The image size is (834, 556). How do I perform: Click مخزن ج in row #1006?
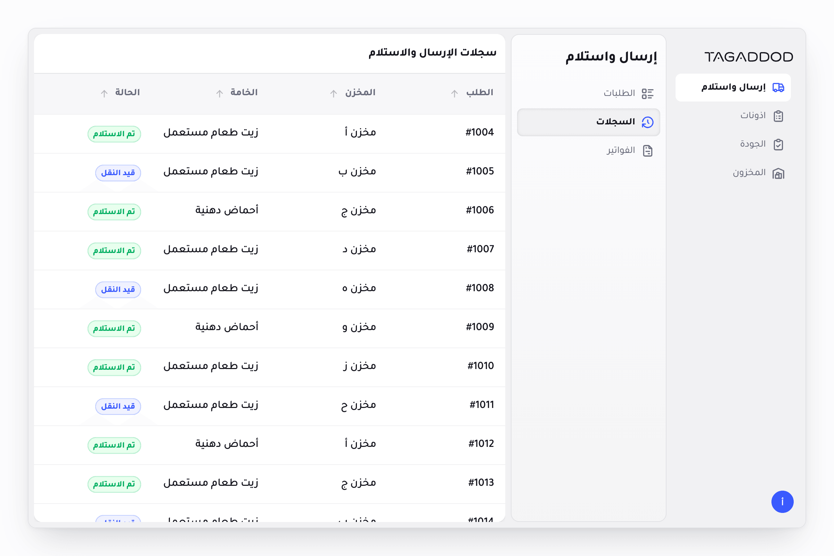(359, 211)
